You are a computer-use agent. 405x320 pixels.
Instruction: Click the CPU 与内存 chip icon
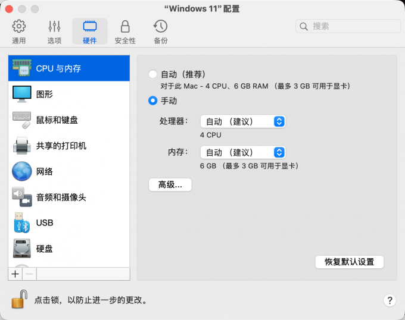pyautogui.click(x=22, y=68)
